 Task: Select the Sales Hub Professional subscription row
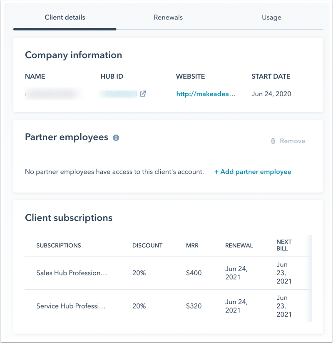tap(168, 273)
